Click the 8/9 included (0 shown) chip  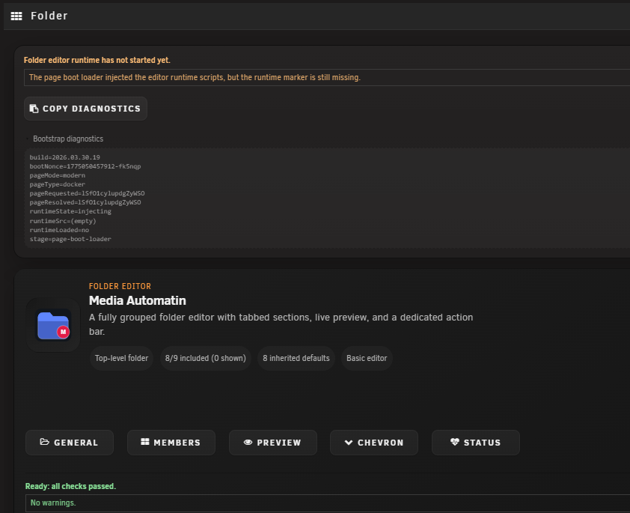click(x=205, y=358)
